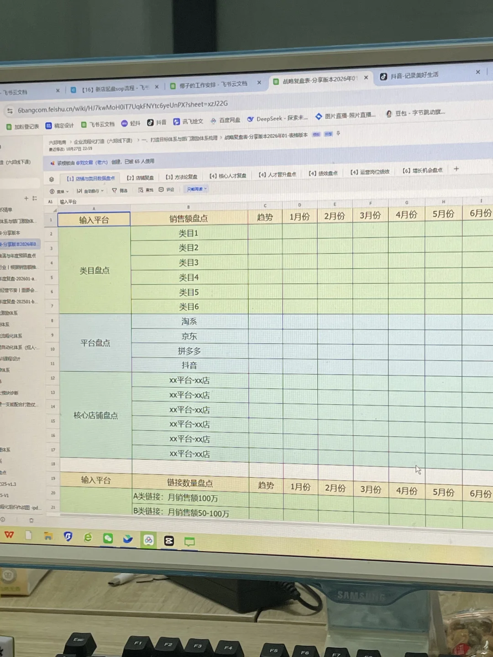493x657 pixels.
Task: Switch to the [2]店铺复盘 sheet tab
Action: (142, 177)
